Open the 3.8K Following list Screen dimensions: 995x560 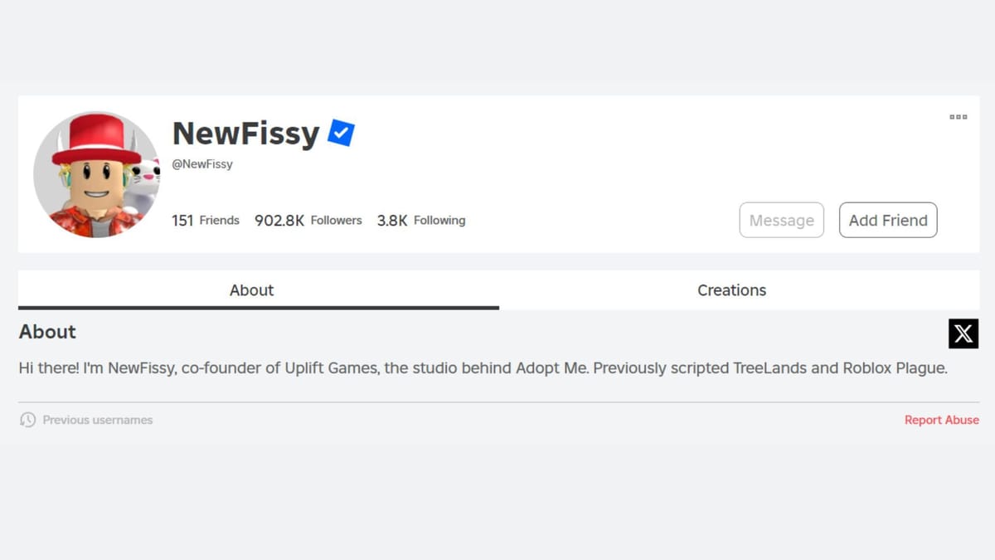point(420,220)
